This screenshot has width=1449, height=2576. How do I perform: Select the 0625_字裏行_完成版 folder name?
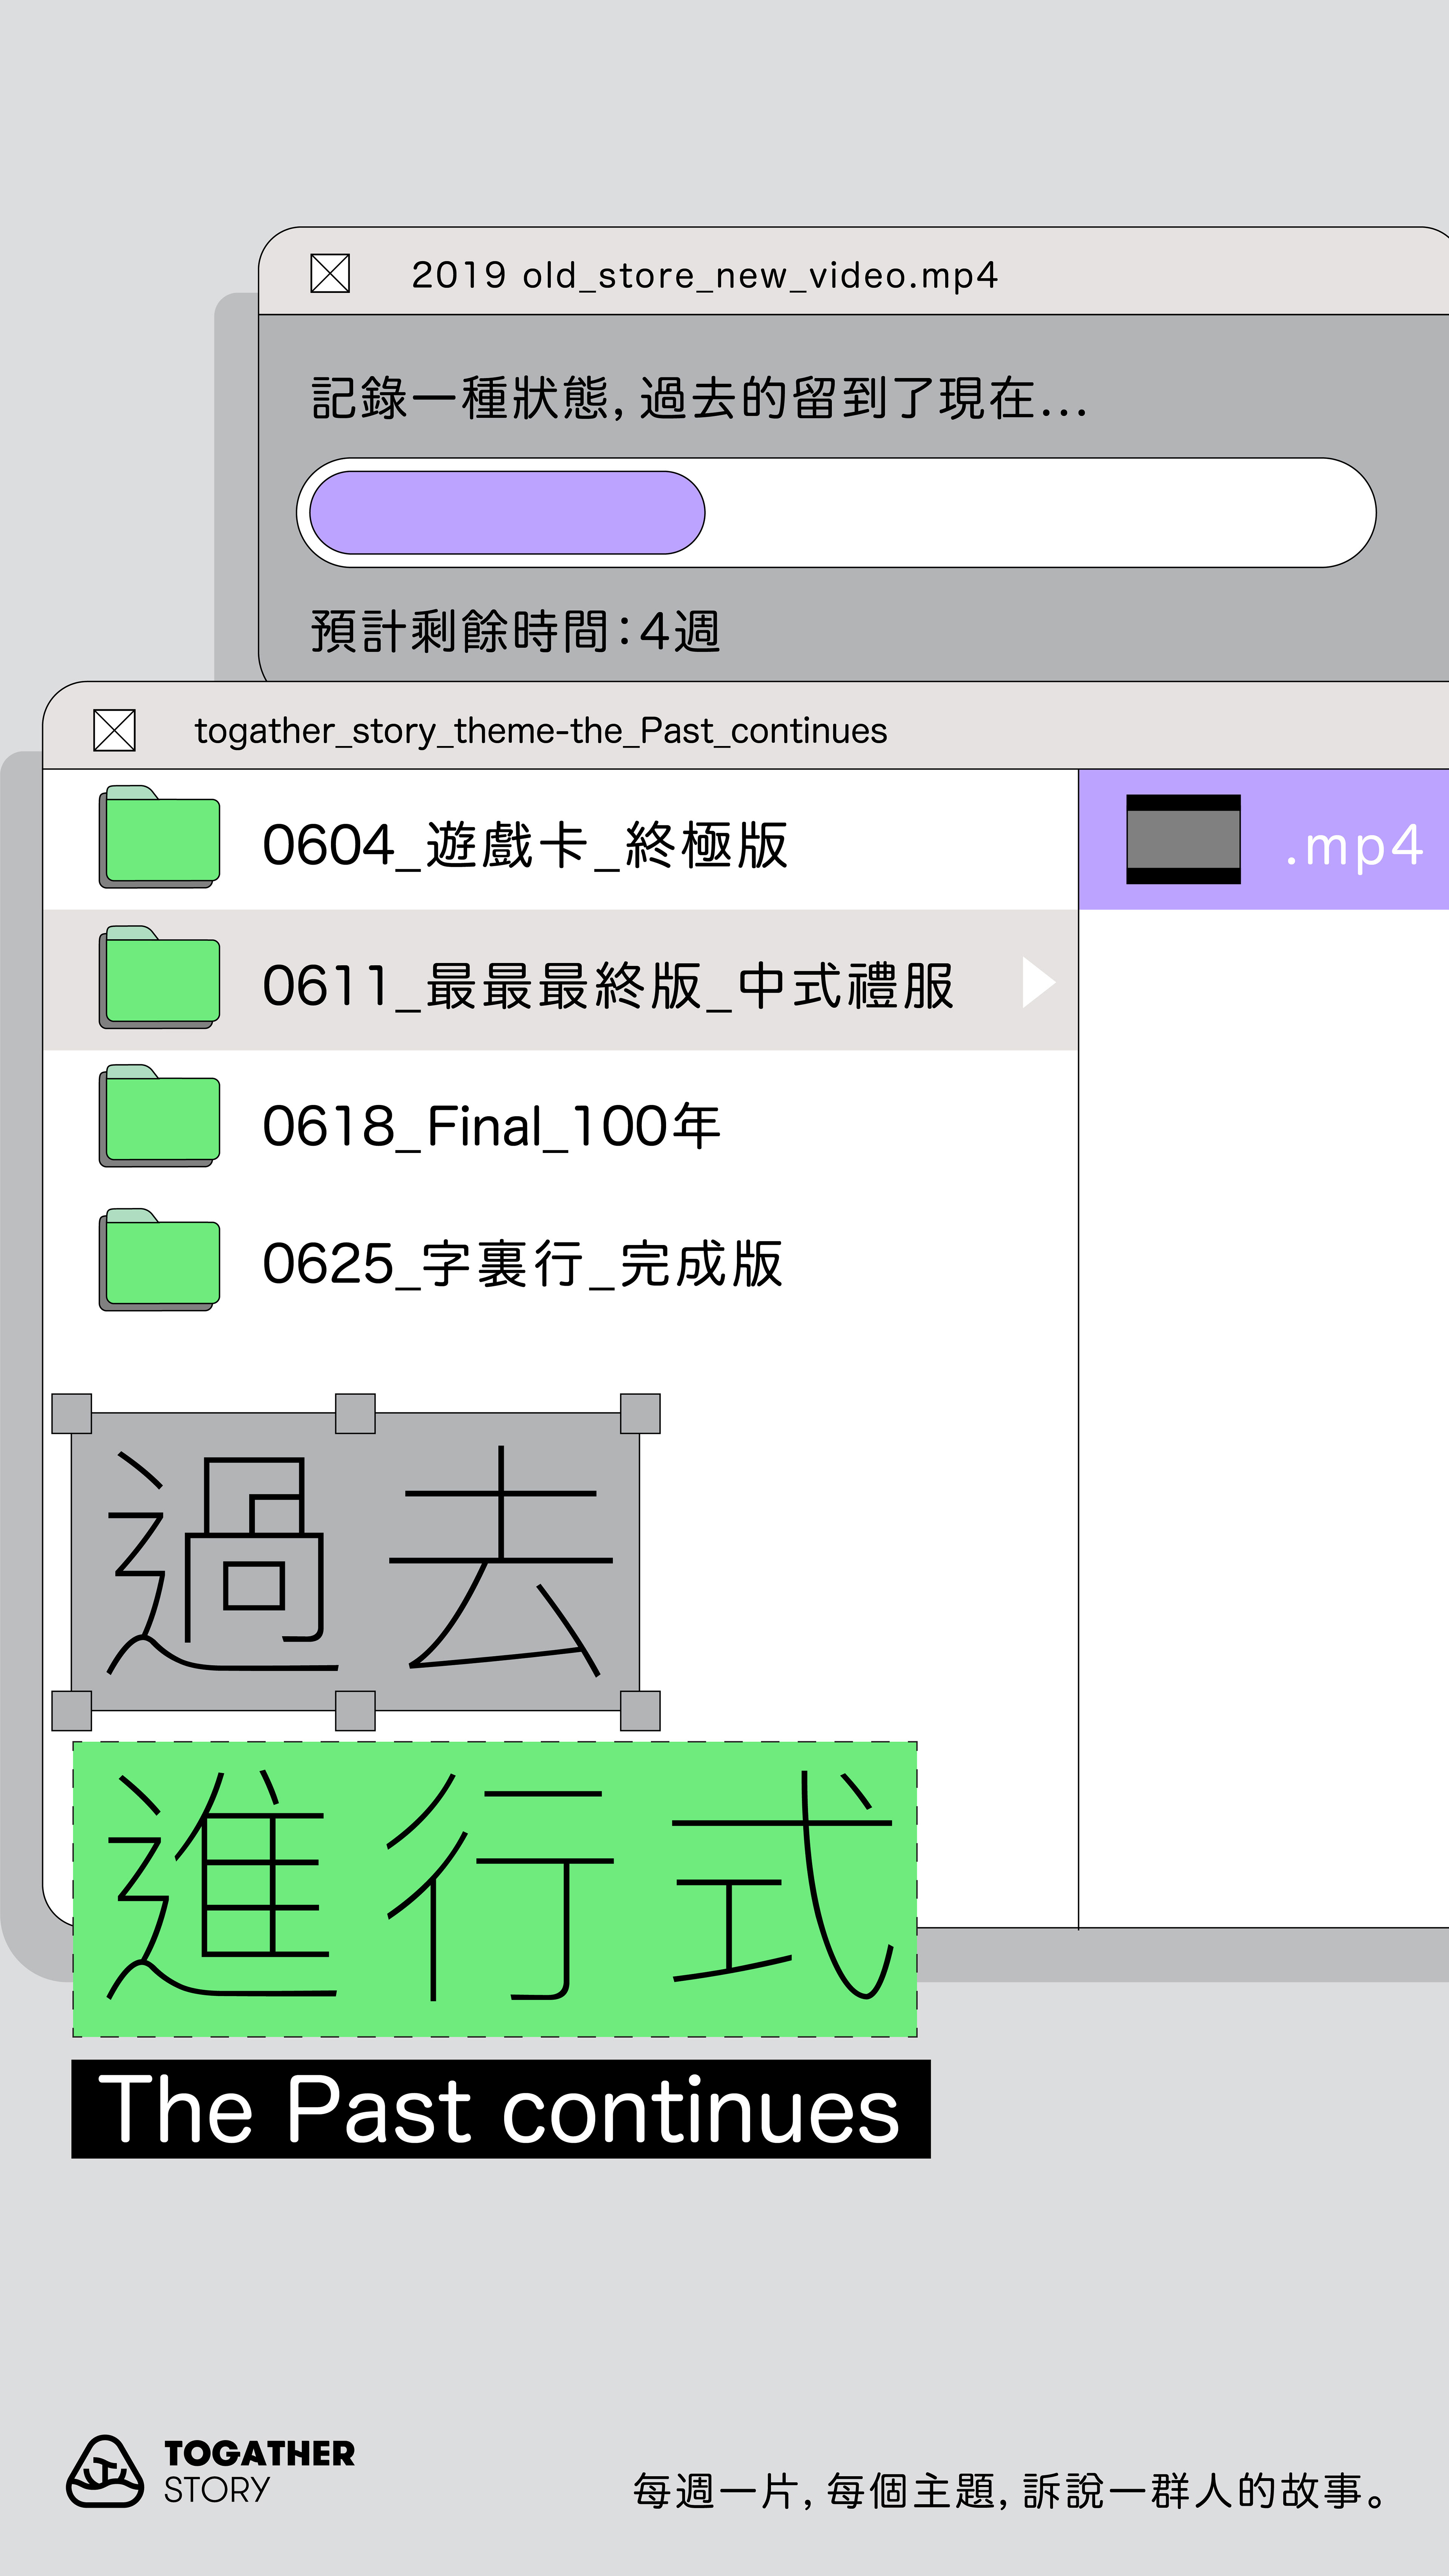click(x=522, y=1264)
